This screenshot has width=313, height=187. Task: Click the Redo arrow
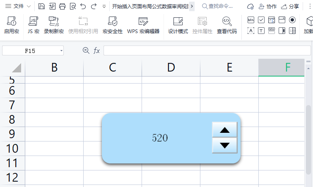pyautogui.click(x=94, y=6)
